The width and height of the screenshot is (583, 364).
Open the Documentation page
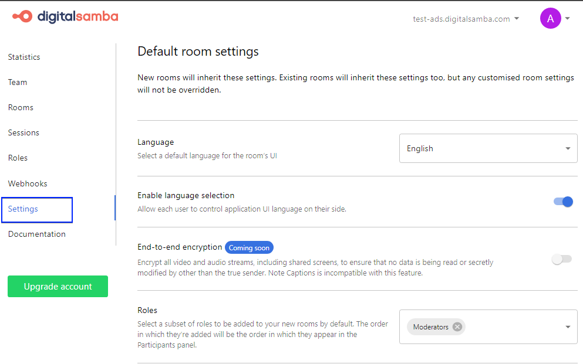(x=36, y=234)
